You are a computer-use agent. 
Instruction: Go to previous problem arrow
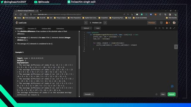[x=86, y=23]
